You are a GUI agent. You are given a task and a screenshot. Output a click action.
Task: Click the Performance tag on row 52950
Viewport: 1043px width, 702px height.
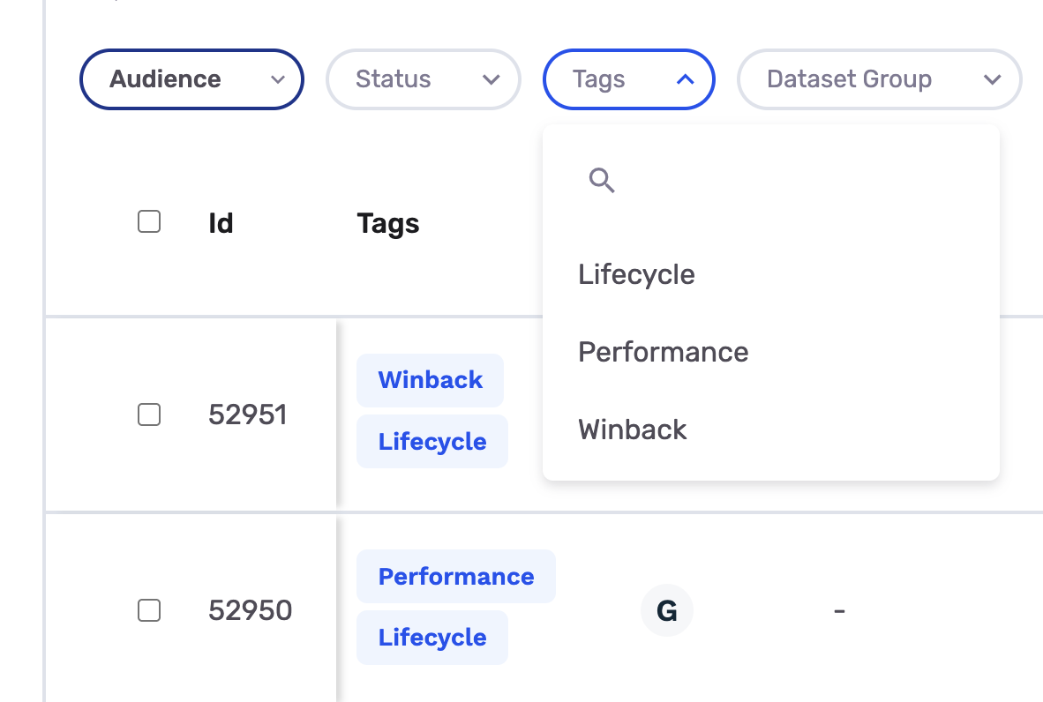(456, 577)
